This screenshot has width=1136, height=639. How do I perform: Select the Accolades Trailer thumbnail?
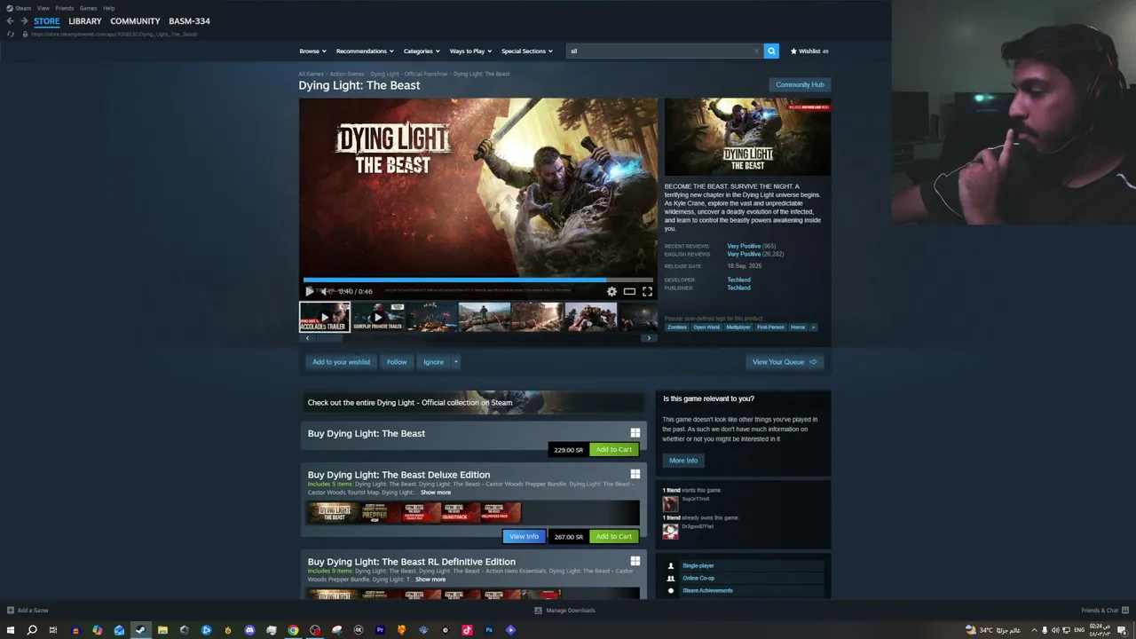click(325, 317)
